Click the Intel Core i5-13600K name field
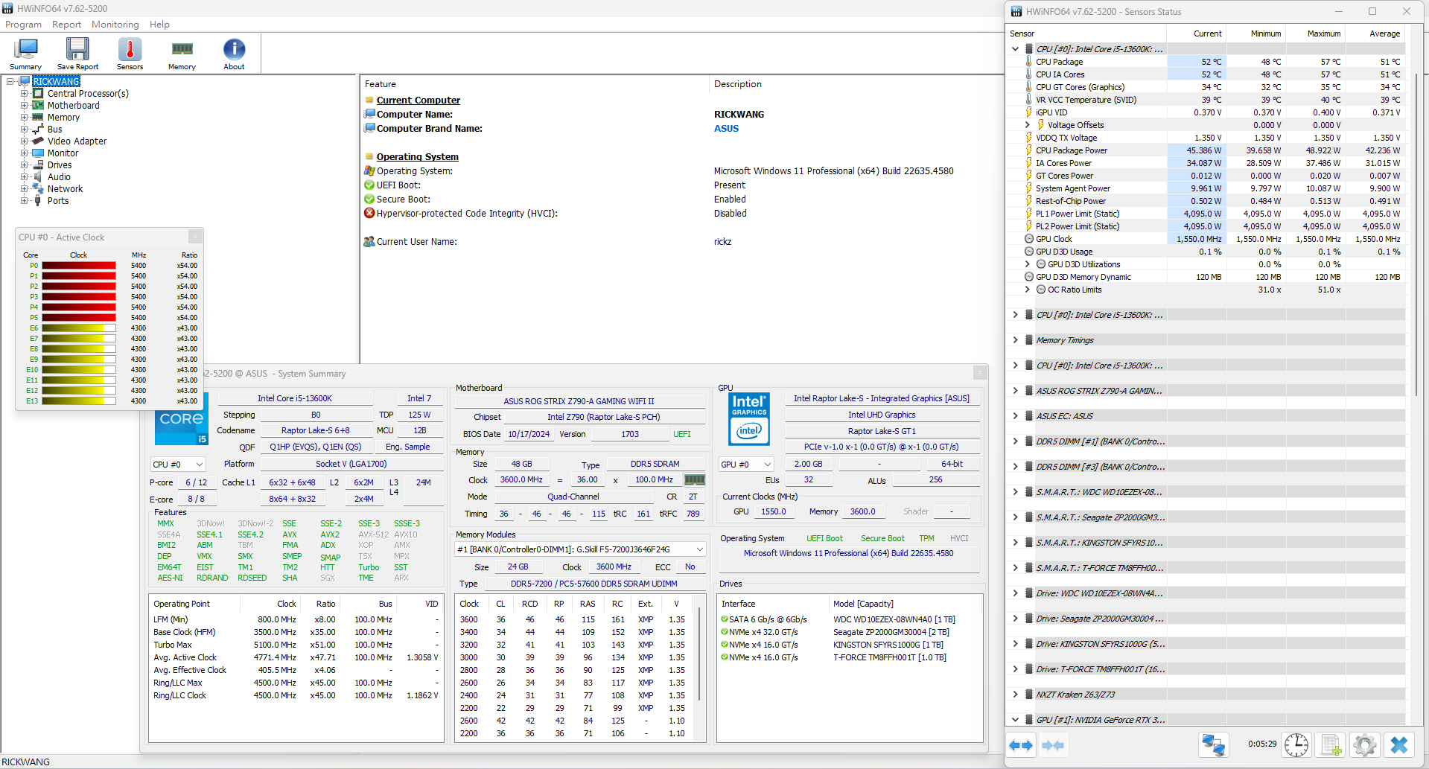Screen dimensions: 1429x769 coord(295,398)
